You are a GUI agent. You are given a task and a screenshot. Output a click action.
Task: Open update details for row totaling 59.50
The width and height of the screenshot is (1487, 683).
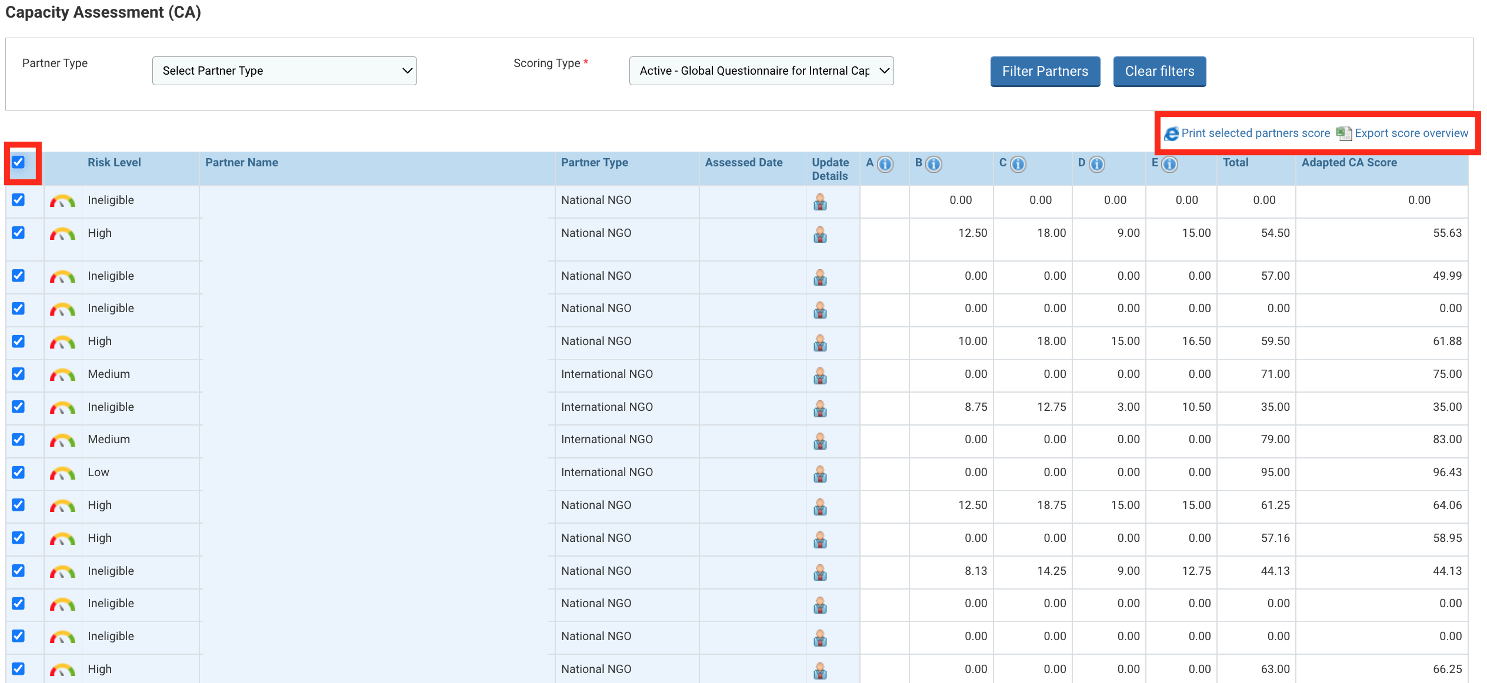pos(820,343)
